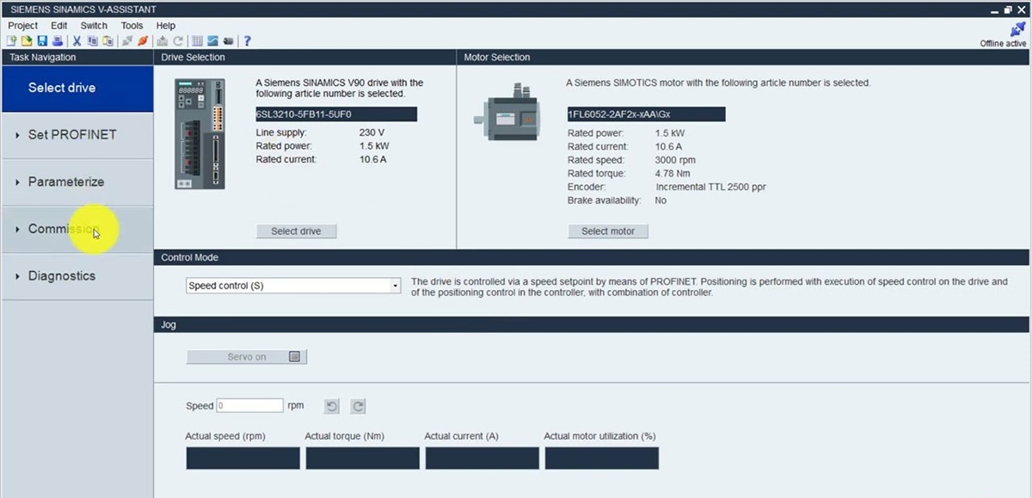Click the 4.78 Nm rated torque value
1032x498 pixels.
[673, 174]
